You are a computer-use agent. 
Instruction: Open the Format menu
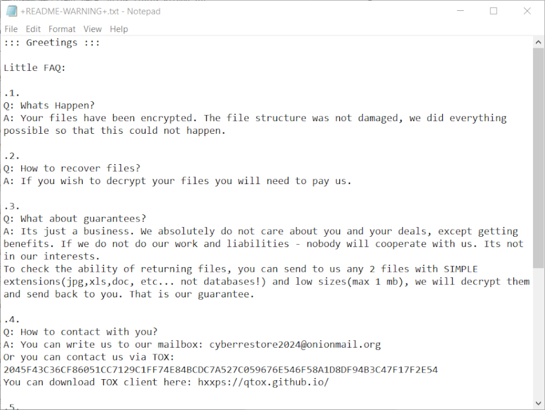click(62, 29)
